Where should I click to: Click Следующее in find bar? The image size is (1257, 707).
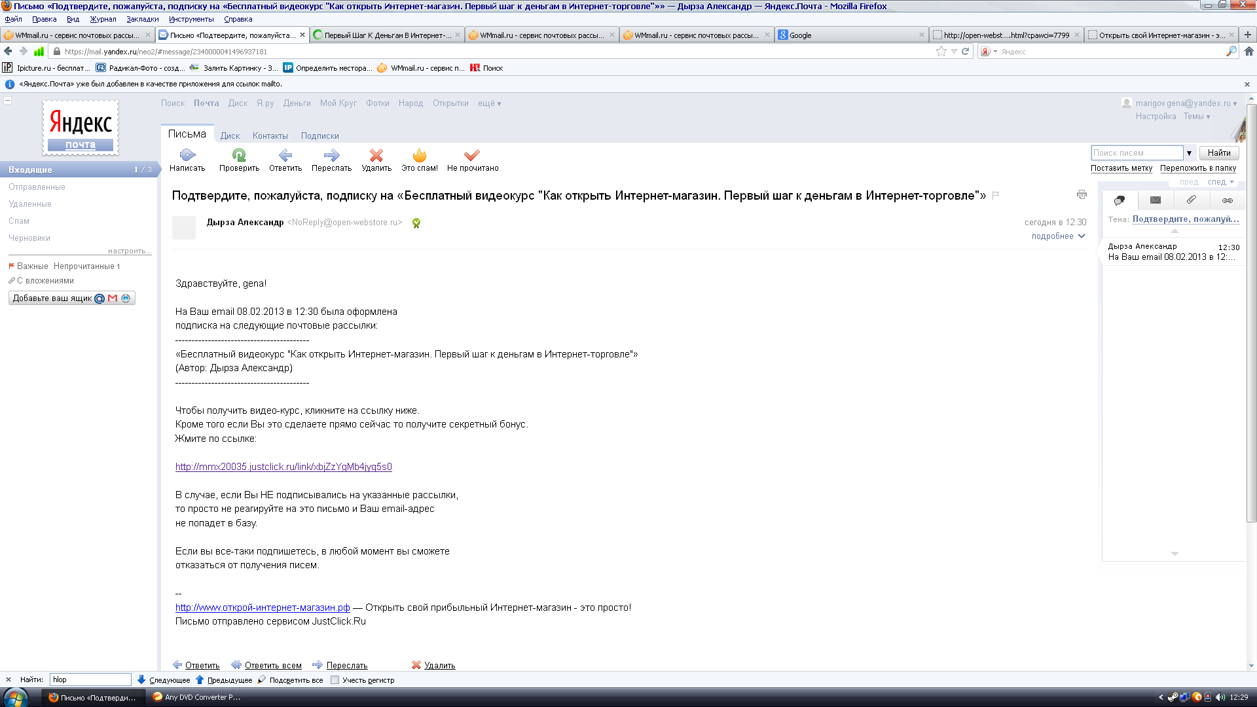pos(164,680)
